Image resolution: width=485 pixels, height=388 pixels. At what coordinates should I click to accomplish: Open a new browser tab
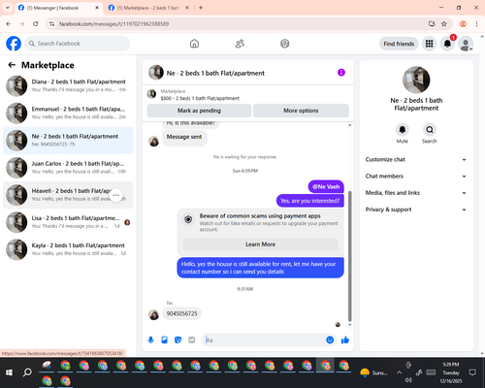[201, 8]
